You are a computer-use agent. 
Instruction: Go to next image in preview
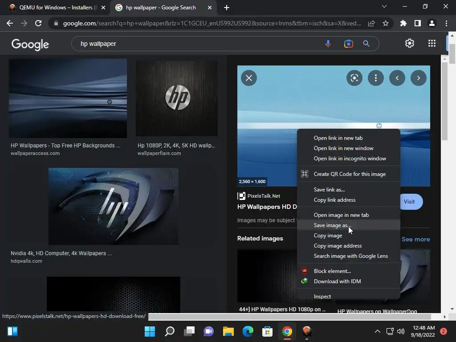click(419, 78)
